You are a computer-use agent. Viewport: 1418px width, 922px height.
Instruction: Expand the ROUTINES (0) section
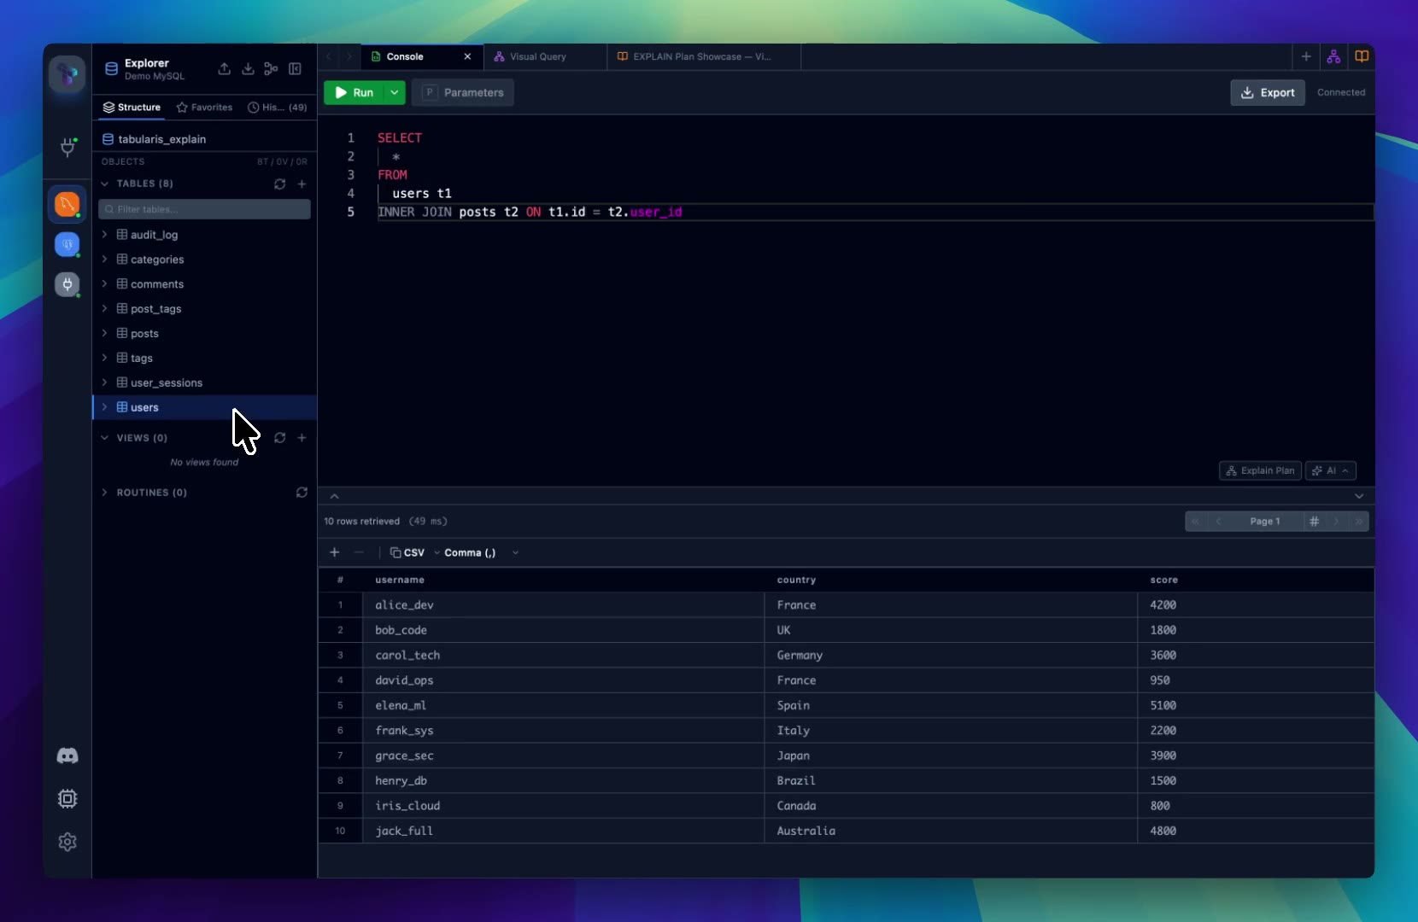[105, 493]
